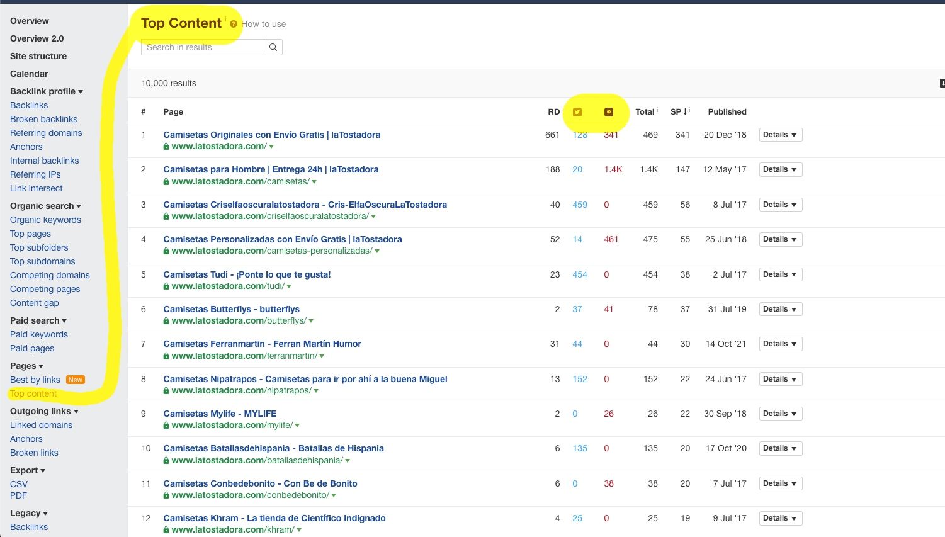Open Camisetas Ferranmartin page title

(262, 344)
